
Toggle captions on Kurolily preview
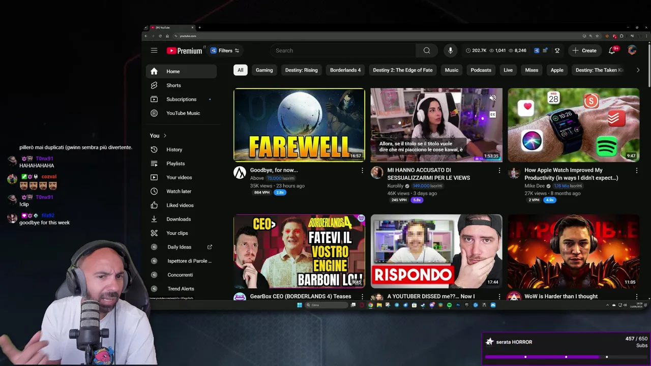492,115
